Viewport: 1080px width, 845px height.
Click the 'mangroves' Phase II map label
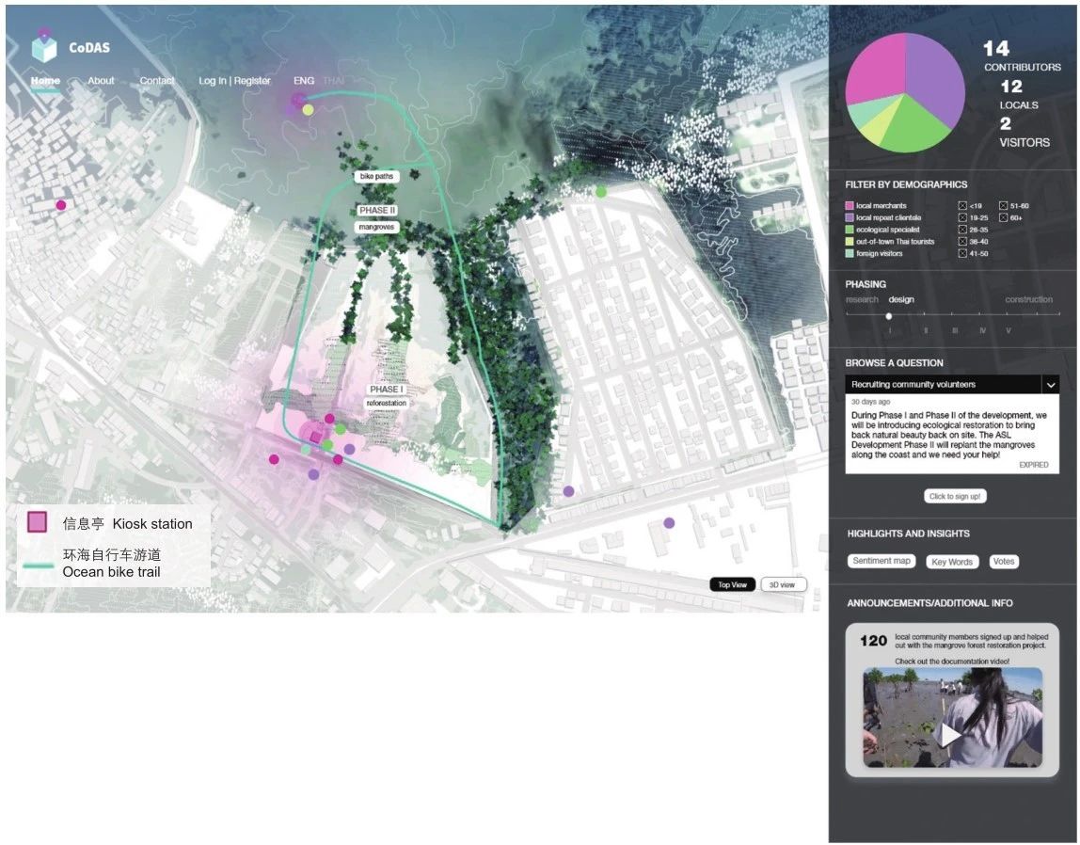(x=376, y=227)
